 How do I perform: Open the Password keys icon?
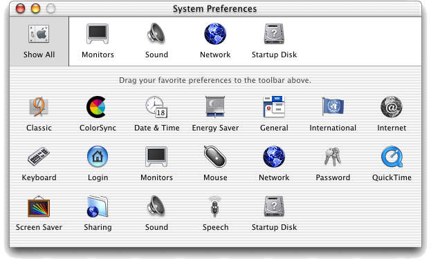tap(333, 157)
